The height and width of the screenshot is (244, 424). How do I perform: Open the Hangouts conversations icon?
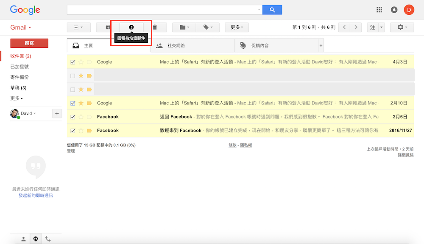[x=36, y=239]
